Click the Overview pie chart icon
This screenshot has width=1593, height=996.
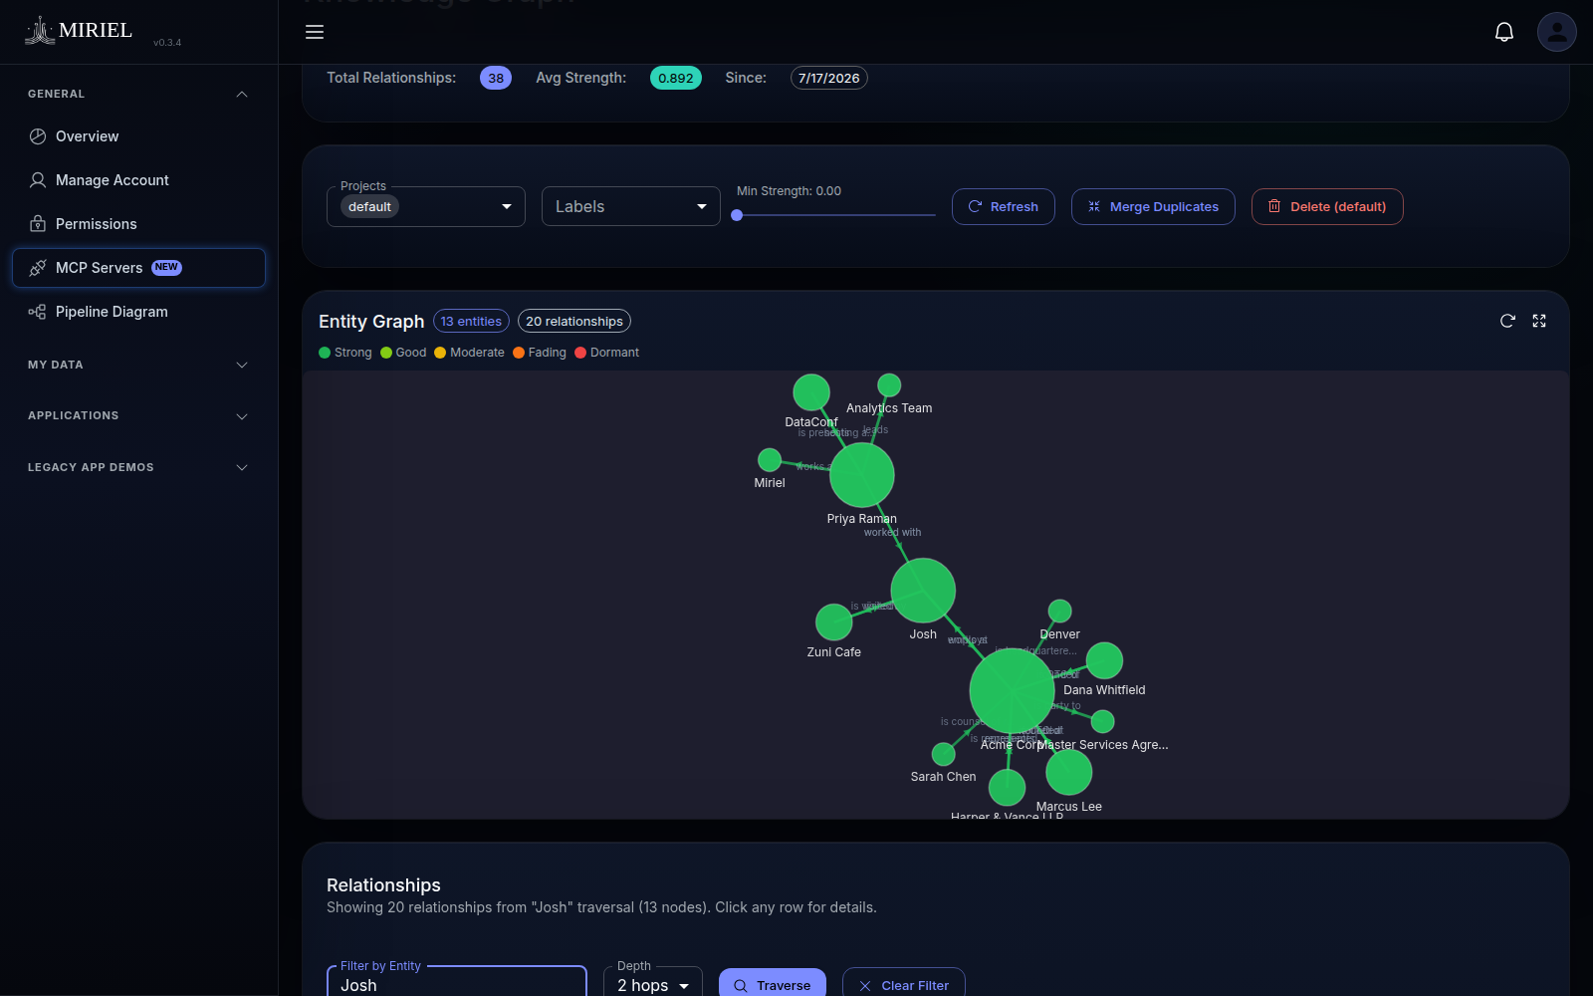[38, 136]
